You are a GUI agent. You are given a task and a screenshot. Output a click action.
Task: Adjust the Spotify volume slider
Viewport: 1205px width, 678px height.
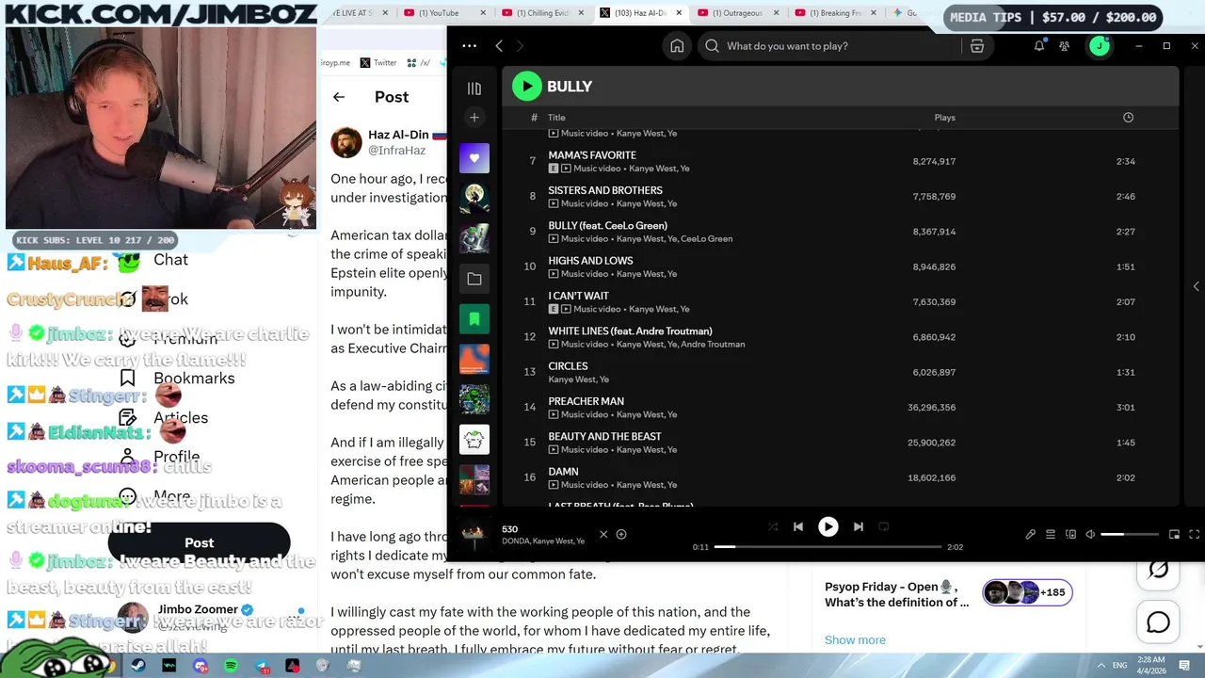pos(1129,535)
